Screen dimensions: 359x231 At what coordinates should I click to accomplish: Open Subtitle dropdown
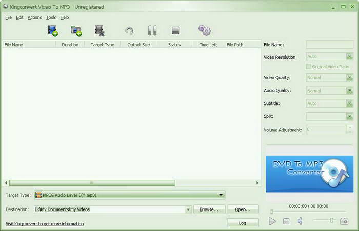pos(350,103)
